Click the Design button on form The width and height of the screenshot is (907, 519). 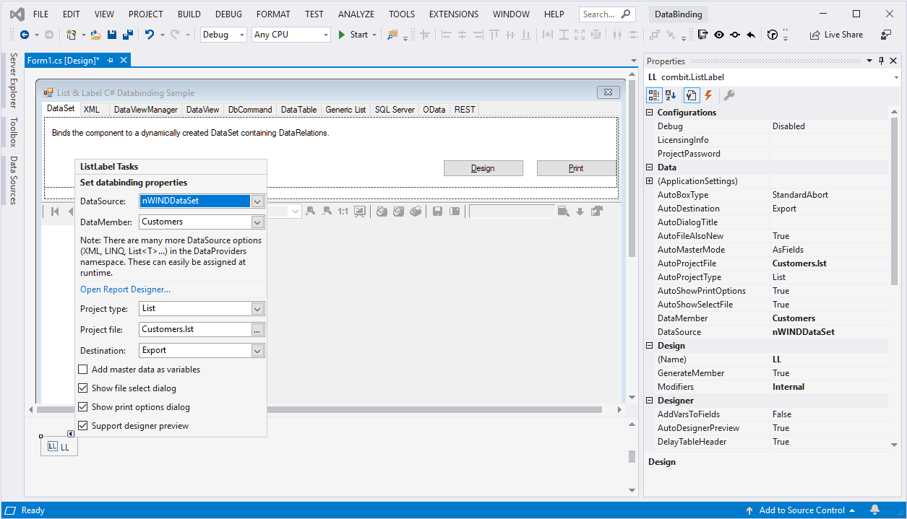483,168
